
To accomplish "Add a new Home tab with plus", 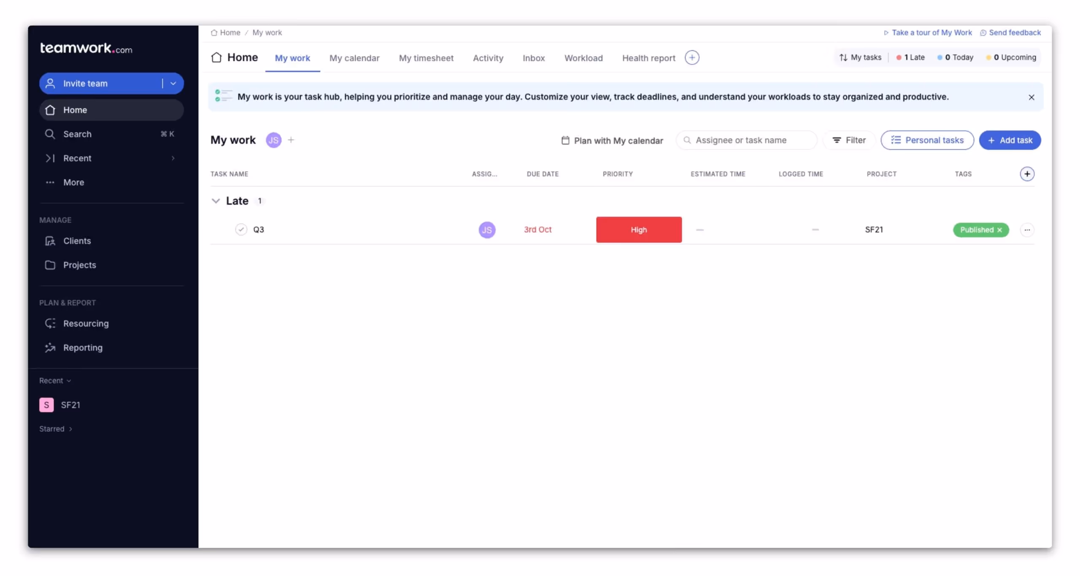I will [692, 58].
